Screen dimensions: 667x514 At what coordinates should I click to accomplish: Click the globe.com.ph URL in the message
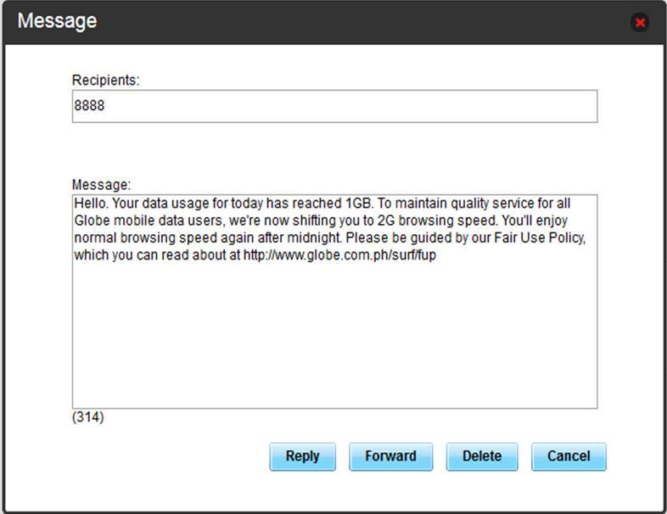click(339, 255)
